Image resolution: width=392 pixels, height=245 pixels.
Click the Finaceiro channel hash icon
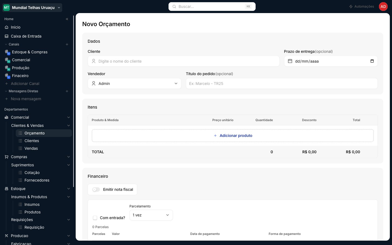tap(7, 76)
